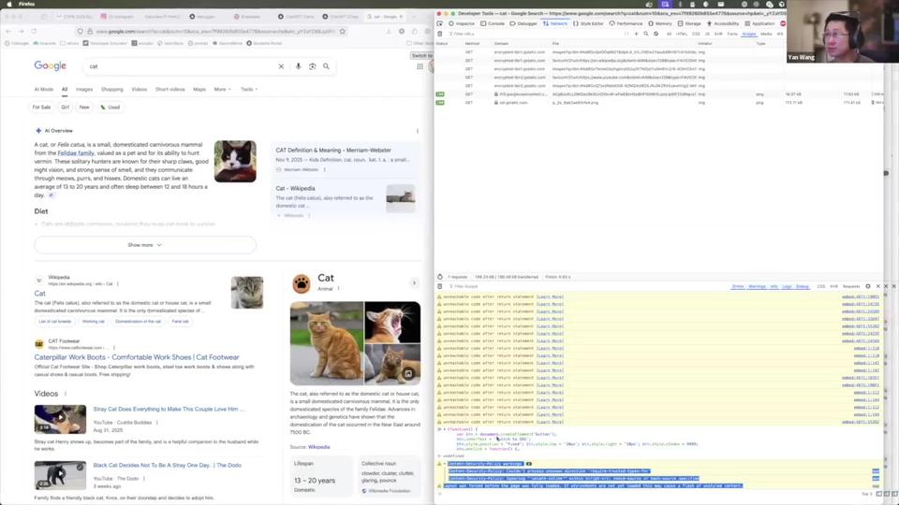Viewport: 899px width, 505px height.
Task: Open the Firefox menu in the macOS menu bar
Action: tap(26, 4)
